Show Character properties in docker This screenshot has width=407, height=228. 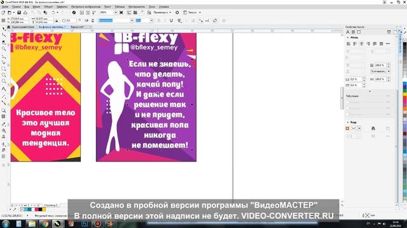click(348, 32)
